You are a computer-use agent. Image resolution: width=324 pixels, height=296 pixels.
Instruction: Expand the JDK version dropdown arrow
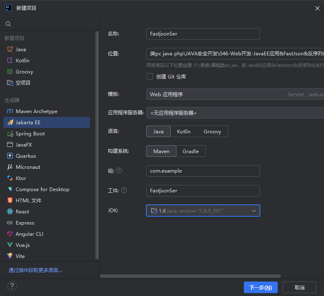coord(254,211)
